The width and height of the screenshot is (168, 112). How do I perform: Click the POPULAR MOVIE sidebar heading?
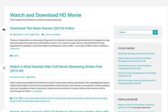pos(128,100)
